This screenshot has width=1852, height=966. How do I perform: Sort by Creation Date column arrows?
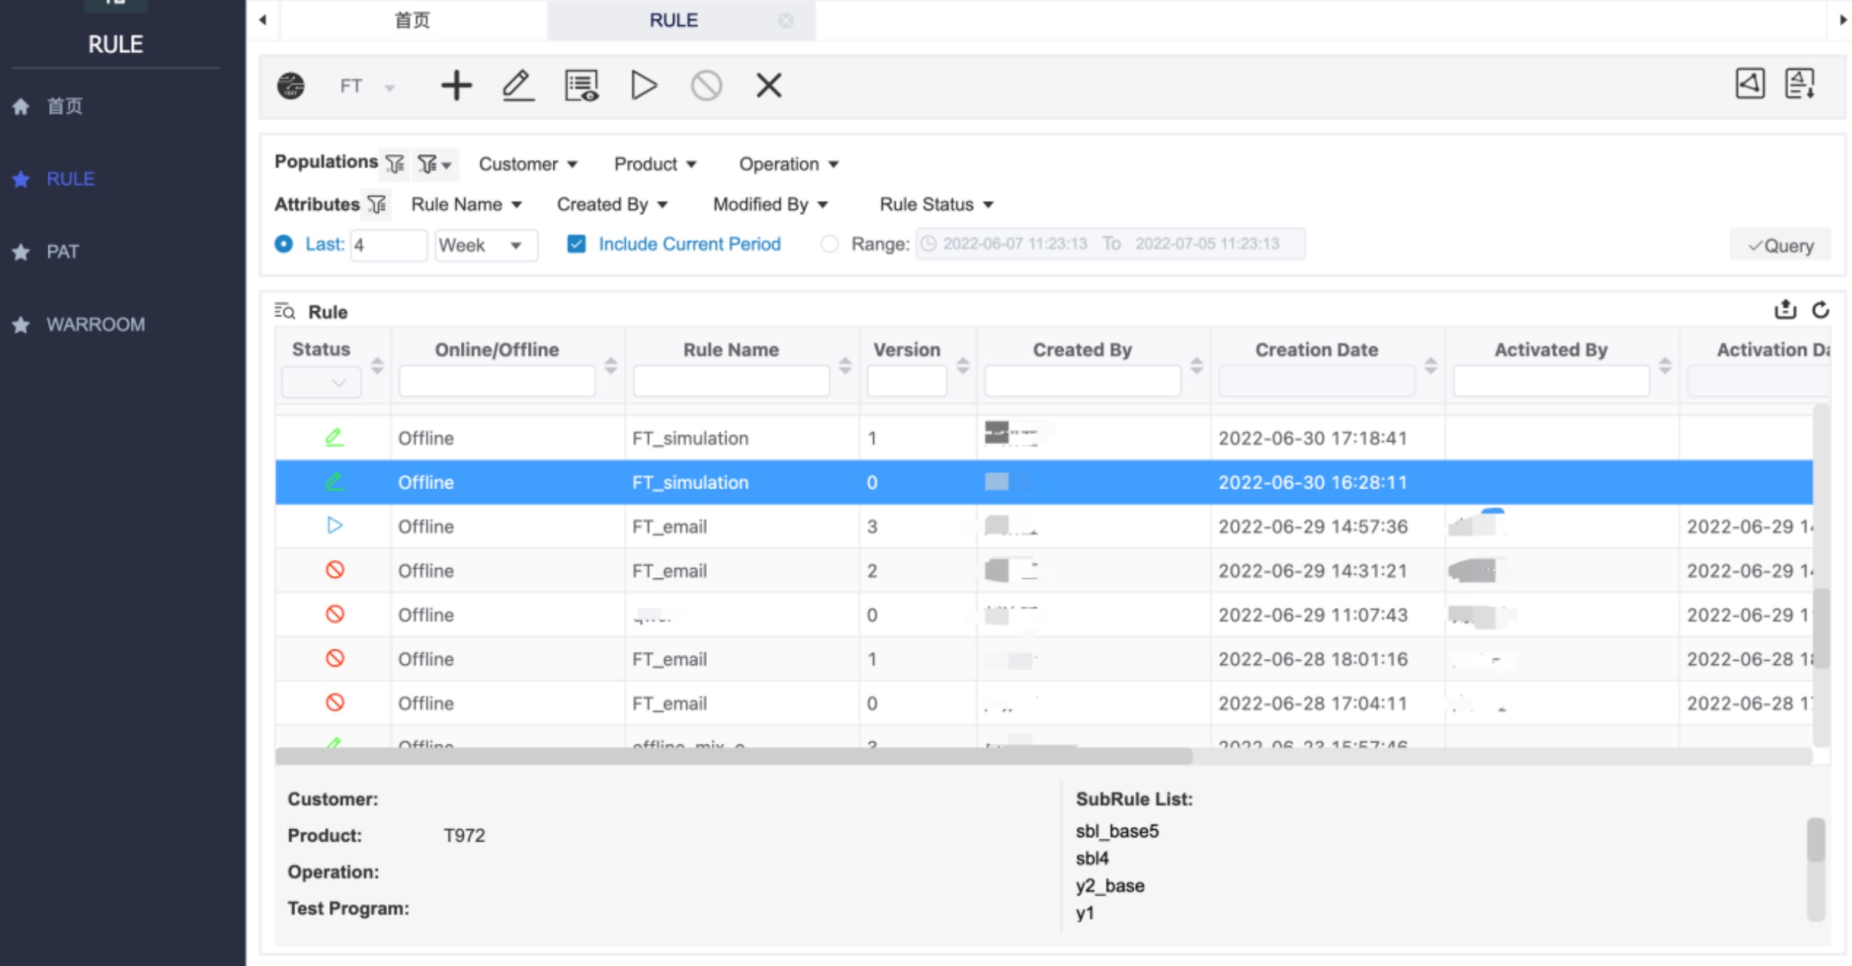[1431, 365]
